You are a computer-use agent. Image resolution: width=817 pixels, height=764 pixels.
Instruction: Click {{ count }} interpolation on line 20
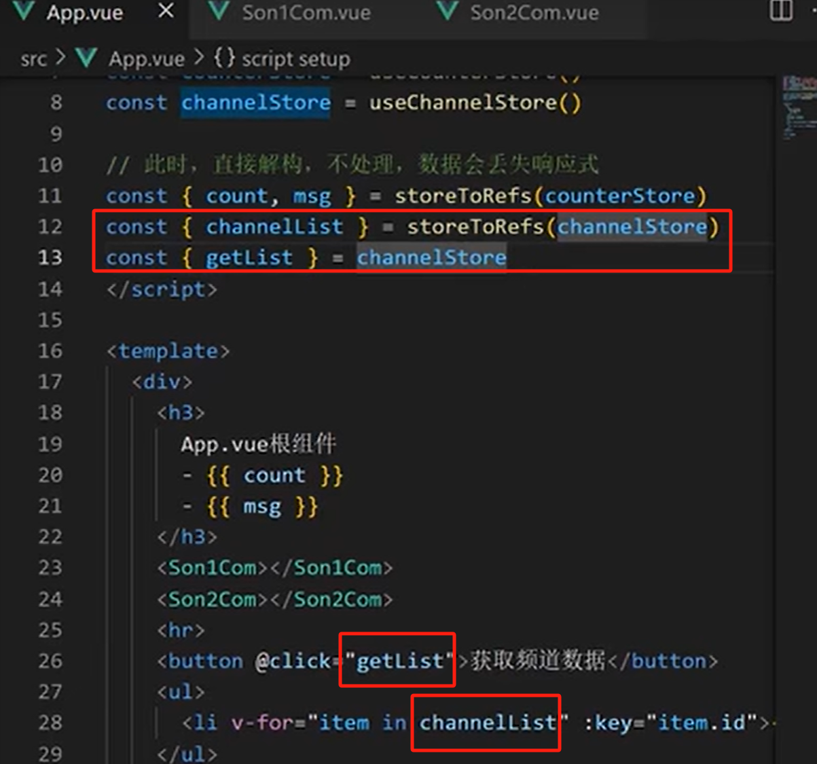click(x=274, y=475)
